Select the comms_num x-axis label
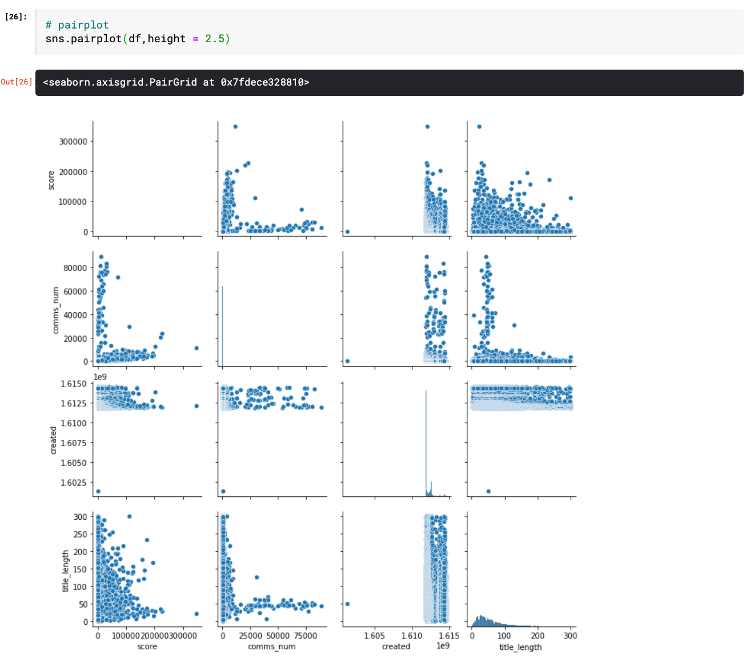Image resolution: width=746 pixels, height=671 pixels. [272, 646]
